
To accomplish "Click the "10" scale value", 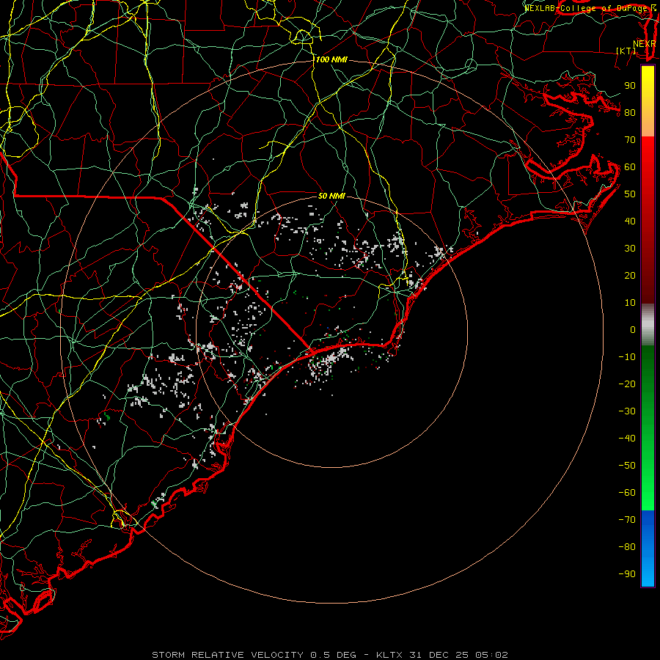I will [630, 303].
